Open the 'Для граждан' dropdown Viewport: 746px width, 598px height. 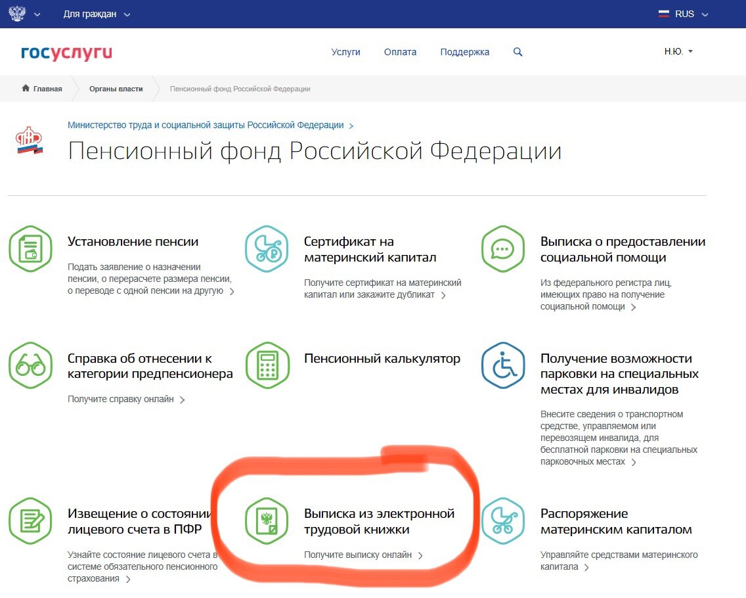[x=97, y=14]
